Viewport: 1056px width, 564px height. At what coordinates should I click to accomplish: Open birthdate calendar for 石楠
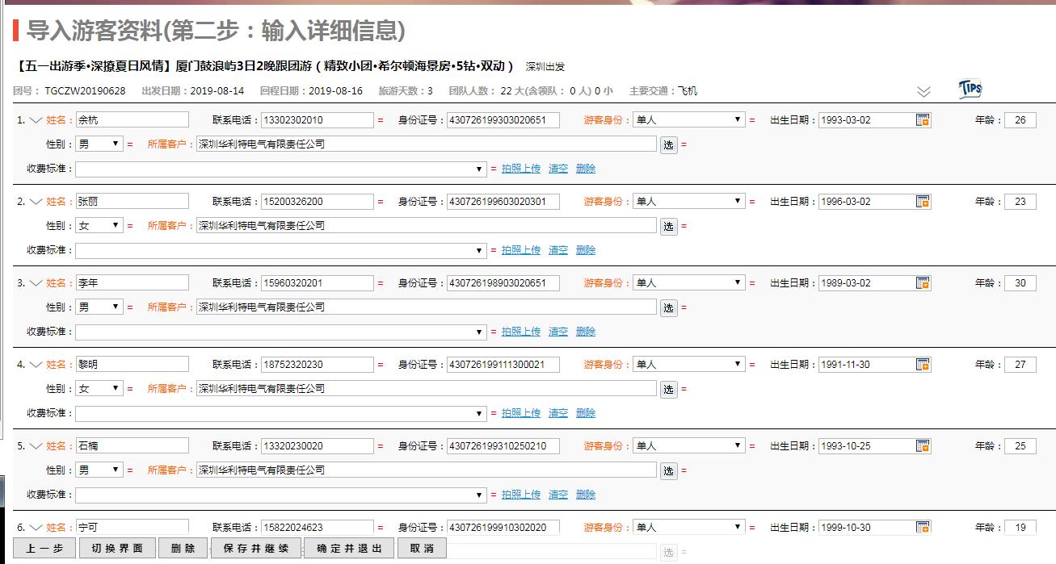point(923,446)
